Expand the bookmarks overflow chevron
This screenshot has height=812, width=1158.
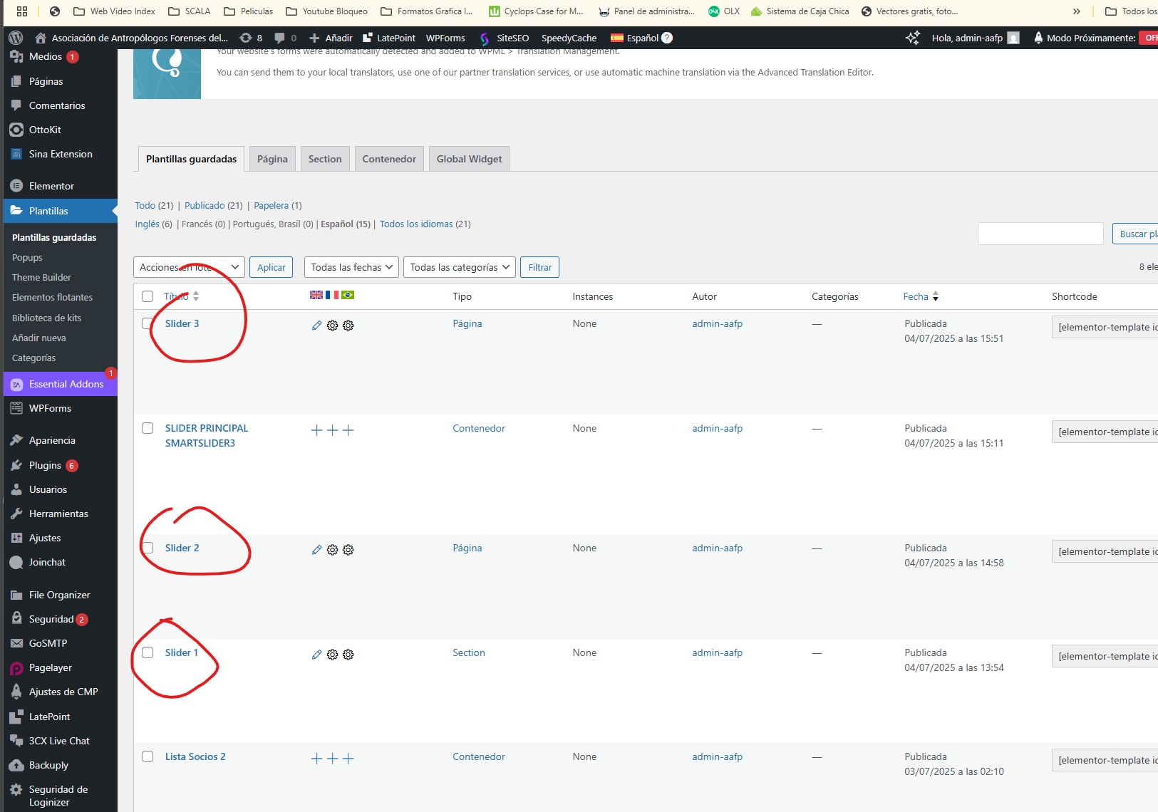coord(1076,11)
